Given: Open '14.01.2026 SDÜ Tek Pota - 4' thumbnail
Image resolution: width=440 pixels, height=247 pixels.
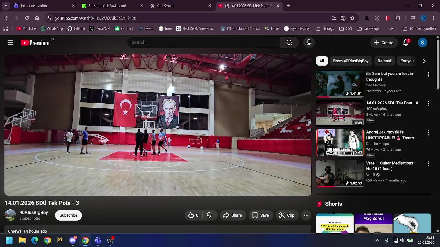Looking at the screenshot, I should point(340,113).
